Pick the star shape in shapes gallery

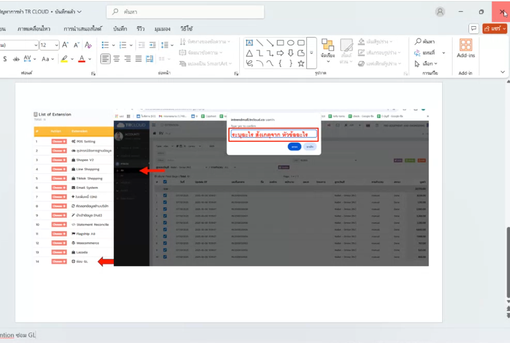pyautogui.click(x=301, y=63)
